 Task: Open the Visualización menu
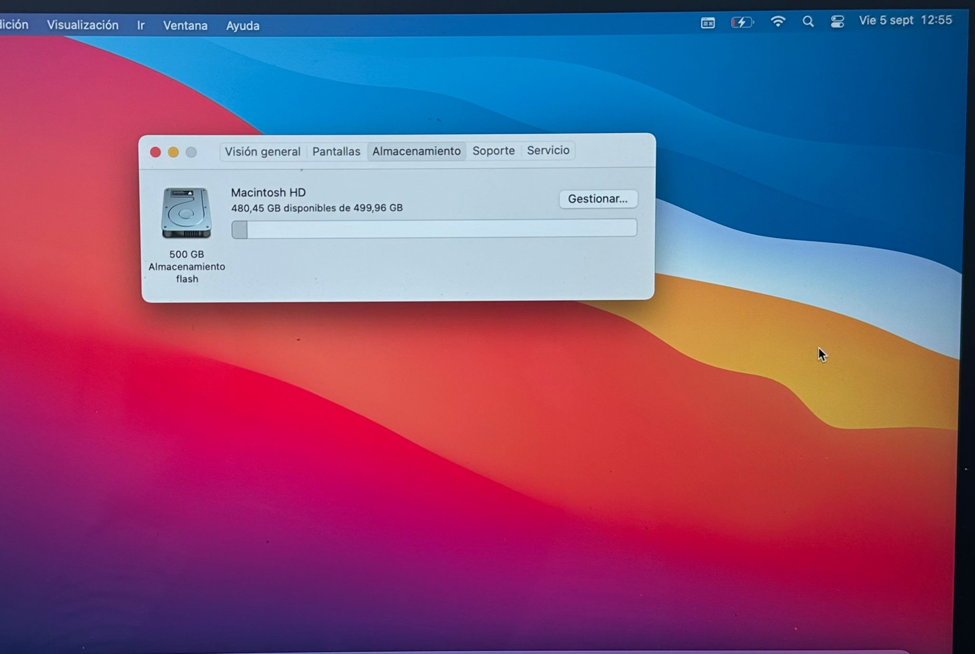click(x=82, y=25)
